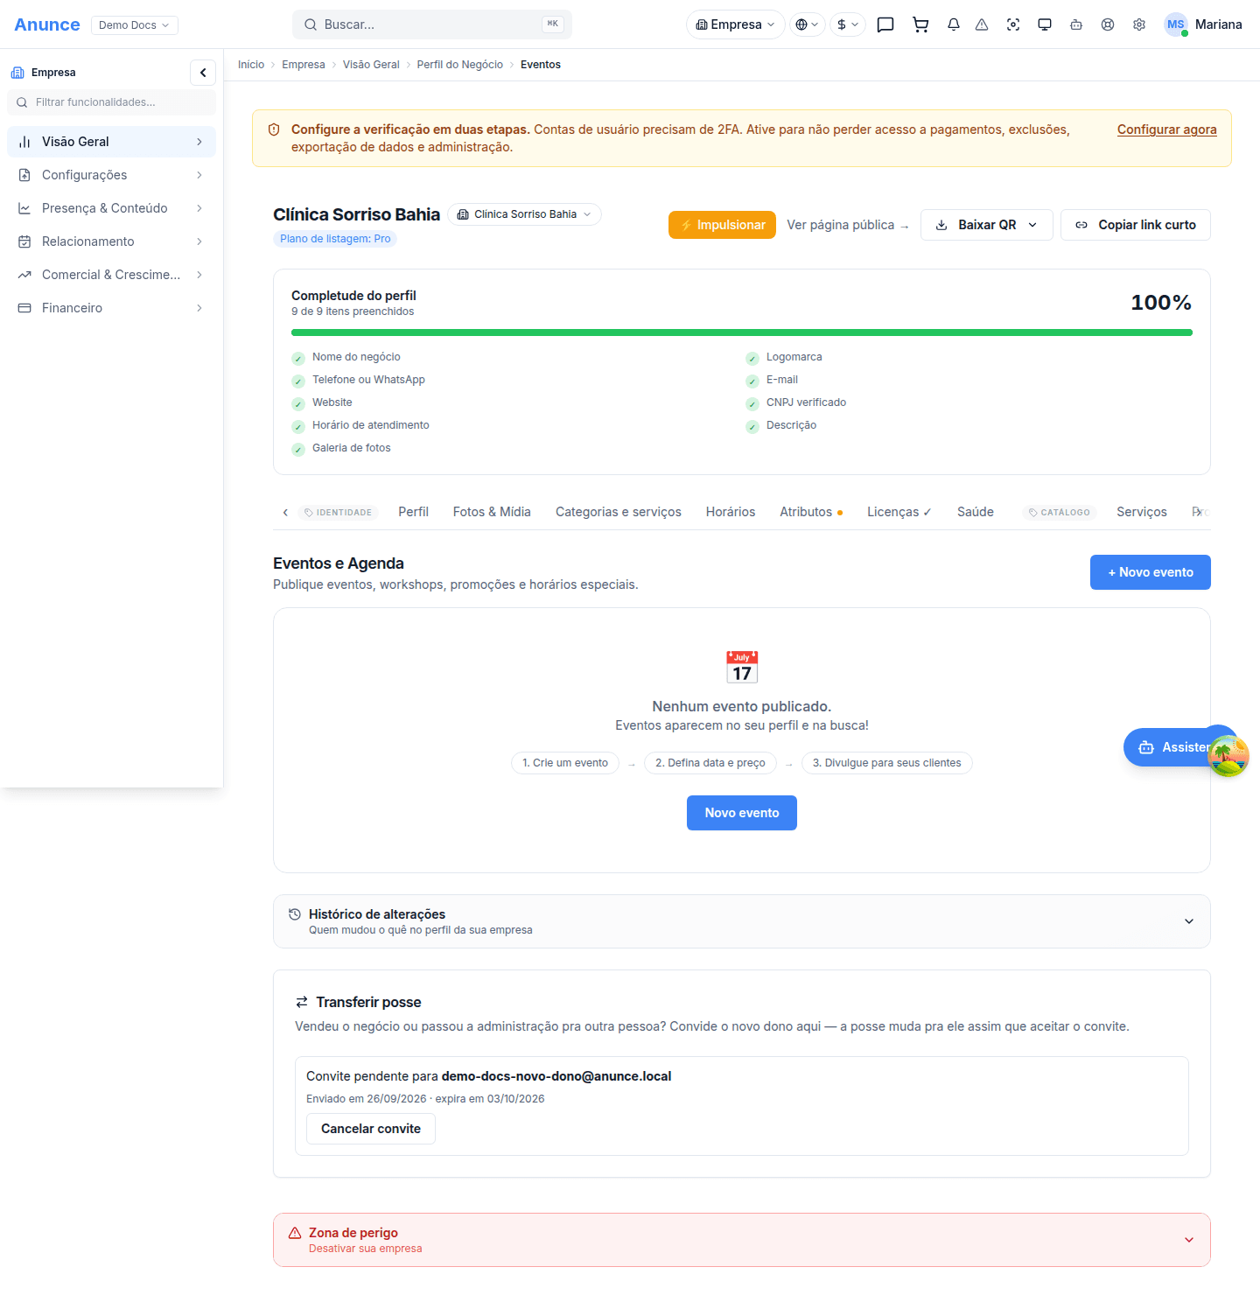This screenshot has height=1316, width=1260.
Task: Open the chat messages icon
Action: (x=885, y=24)
